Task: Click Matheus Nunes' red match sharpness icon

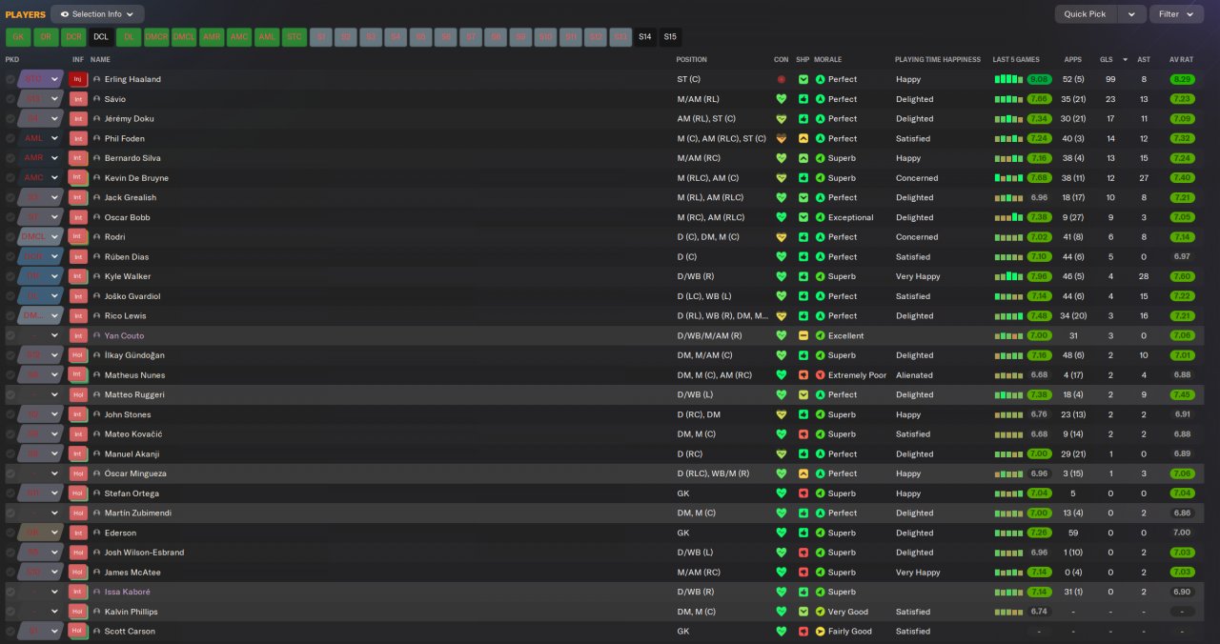Action: [803, 375]
